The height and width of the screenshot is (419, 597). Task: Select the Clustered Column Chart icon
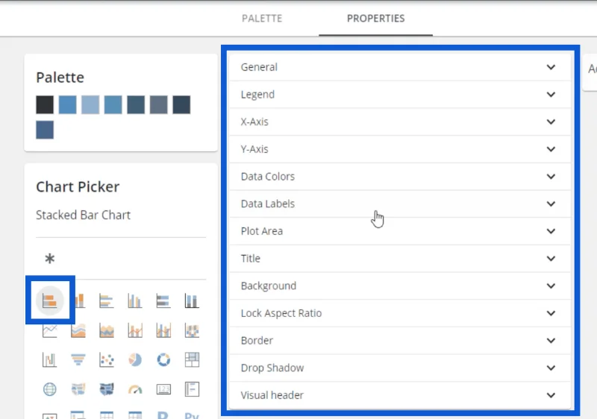tap(135, 300)
